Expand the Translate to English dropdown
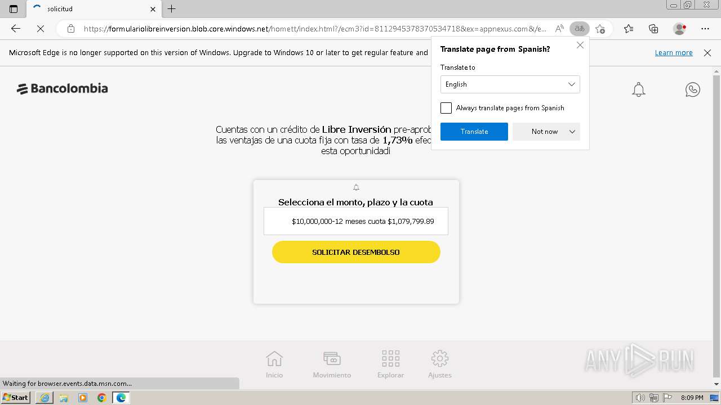The width and height of the screenshot is (721, 405). pyautogui.click(x=510, y=84)
